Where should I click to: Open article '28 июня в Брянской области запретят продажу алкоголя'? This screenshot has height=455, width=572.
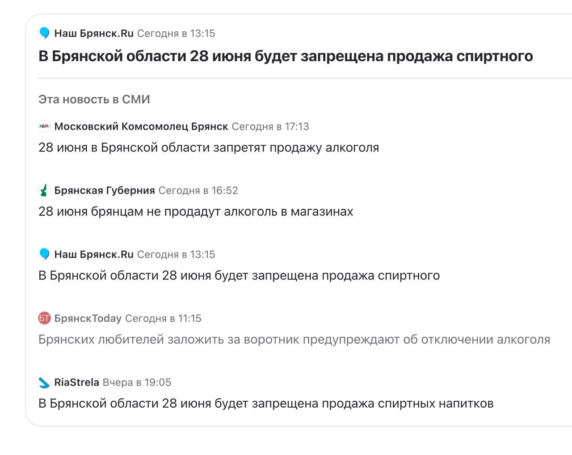pos(209,147)
